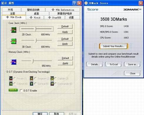
Task: Close the 显示 属性 window
Action: (x=79, y=3)
